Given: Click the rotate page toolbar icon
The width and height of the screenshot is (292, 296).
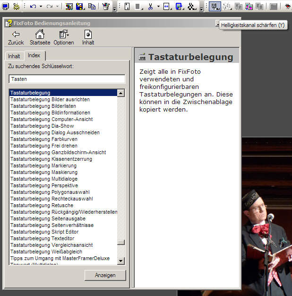Looking at the screenshot, I should pyautogui.click(x=127, y=7).
